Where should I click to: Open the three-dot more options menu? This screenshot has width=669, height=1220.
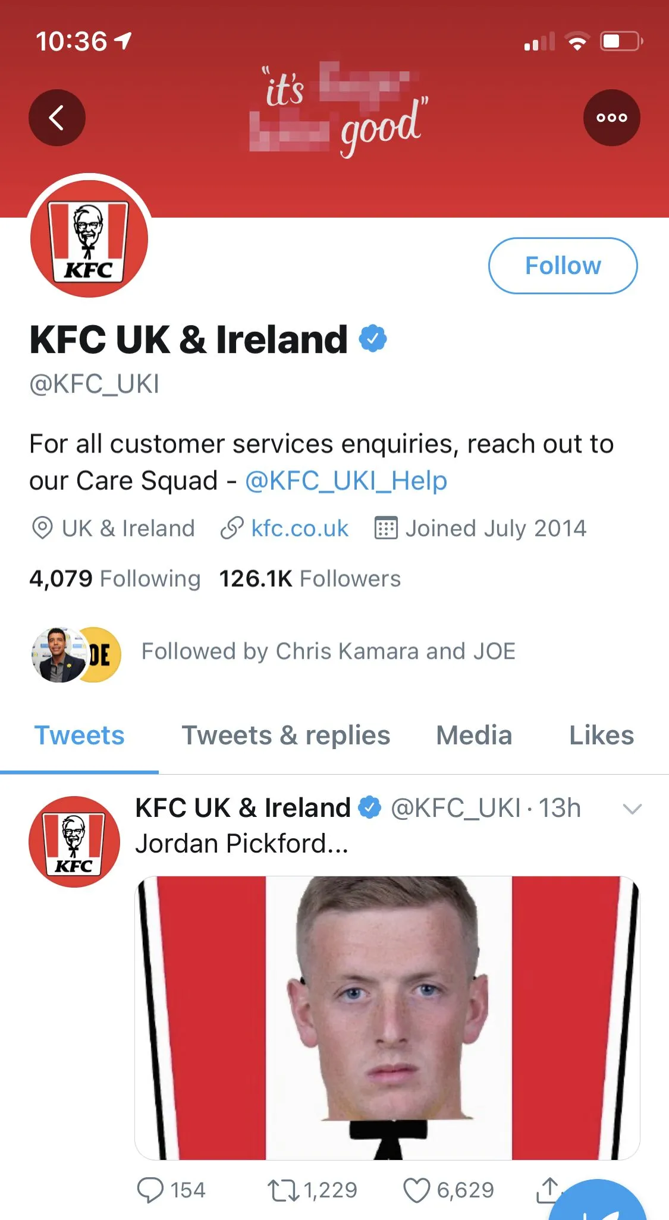(611, 118)
